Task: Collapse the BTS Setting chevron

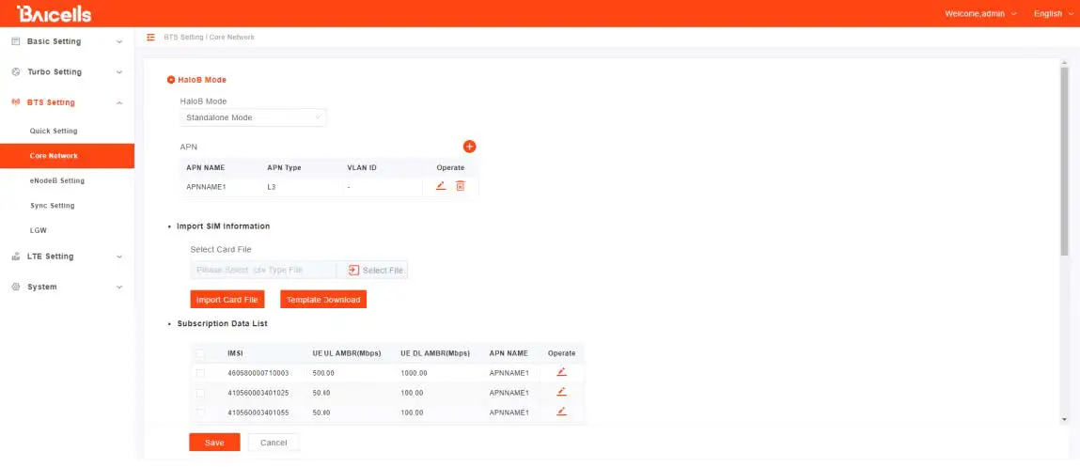Action: tap(119, 102)
